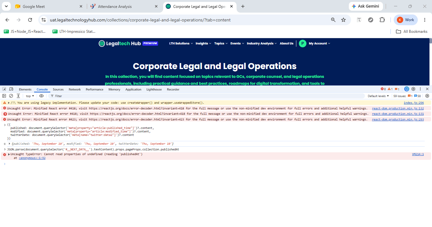
Task: Go back to the previous page
Action: point(7,20)
